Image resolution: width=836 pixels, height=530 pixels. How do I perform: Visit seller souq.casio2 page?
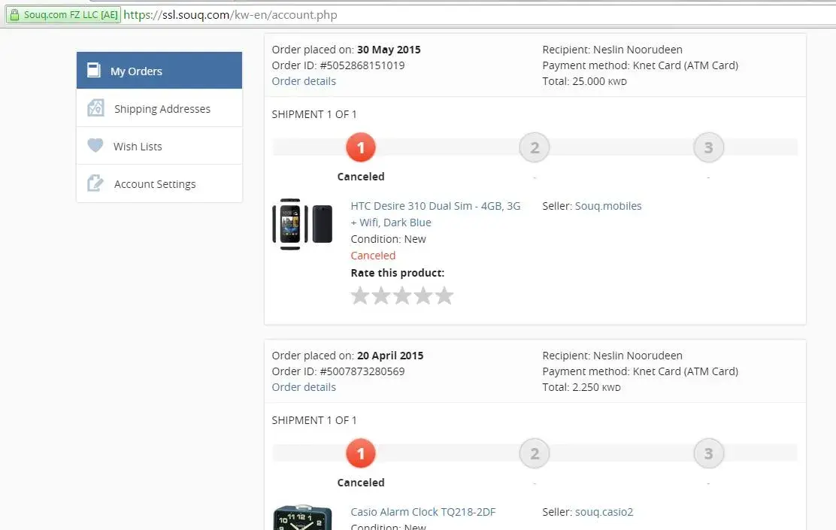604,512
